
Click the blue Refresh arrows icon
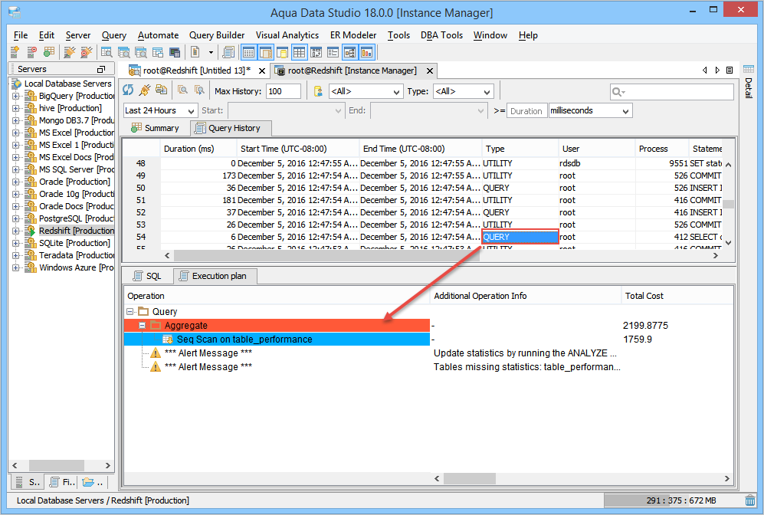tap(128, 90)
